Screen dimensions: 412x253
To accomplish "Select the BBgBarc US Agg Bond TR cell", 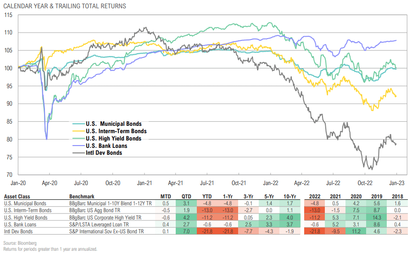I will [95, 210].
